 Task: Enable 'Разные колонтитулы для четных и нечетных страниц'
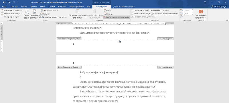click(155, 13)
